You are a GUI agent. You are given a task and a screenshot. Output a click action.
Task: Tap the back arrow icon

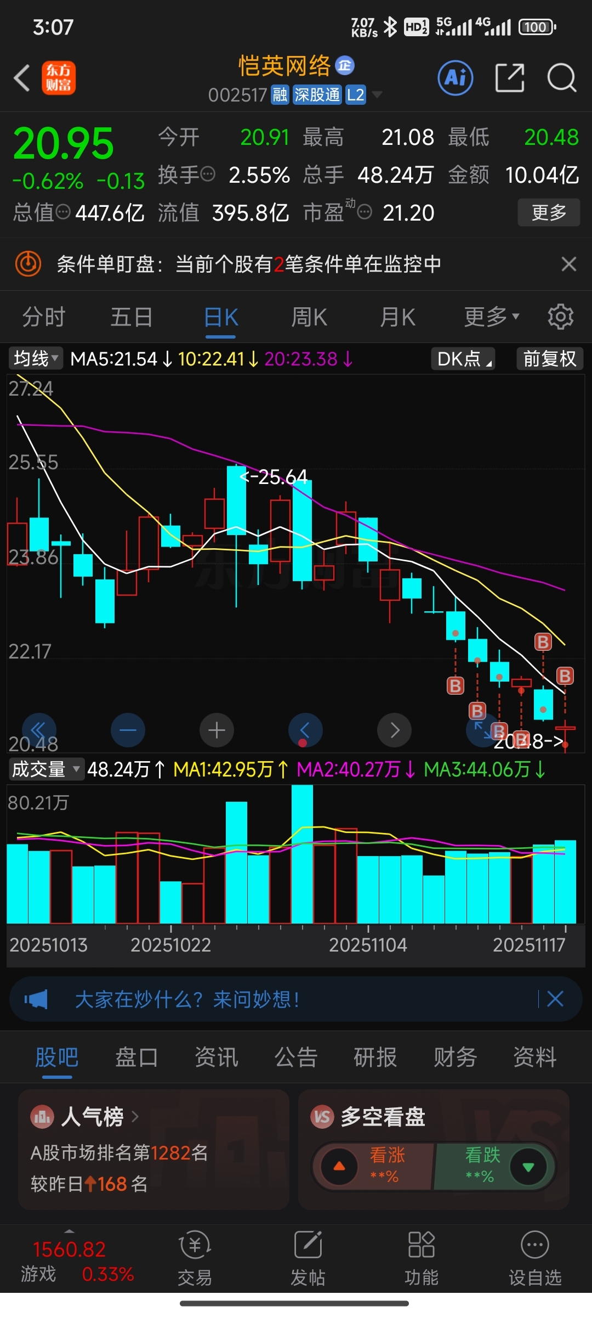coord(22,77)
